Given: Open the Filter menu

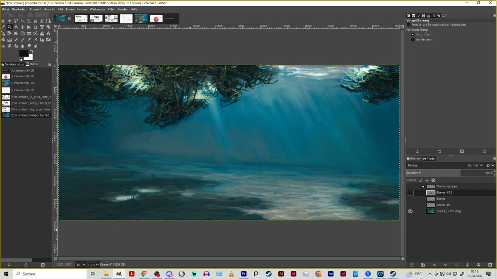Looking at the screenshot, I should coord(111,9).
